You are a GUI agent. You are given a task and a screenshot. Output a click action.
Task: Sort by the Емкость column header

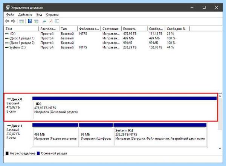point(134,29)
